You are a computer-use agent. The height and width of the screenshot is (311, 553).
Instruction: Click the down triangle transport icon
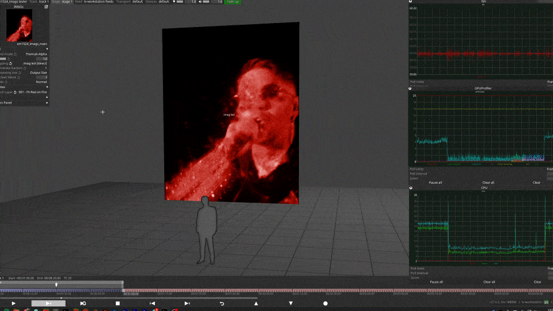pos(290,304)
